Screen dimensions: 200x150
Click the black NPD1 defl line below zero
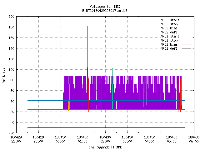(x=106, y=127)
